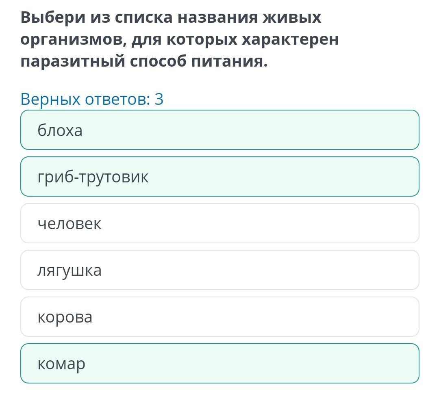Click the word лягушка
The height and width of the screenshot is (405, 439).
pyautogui.click(x=70, y=271)
